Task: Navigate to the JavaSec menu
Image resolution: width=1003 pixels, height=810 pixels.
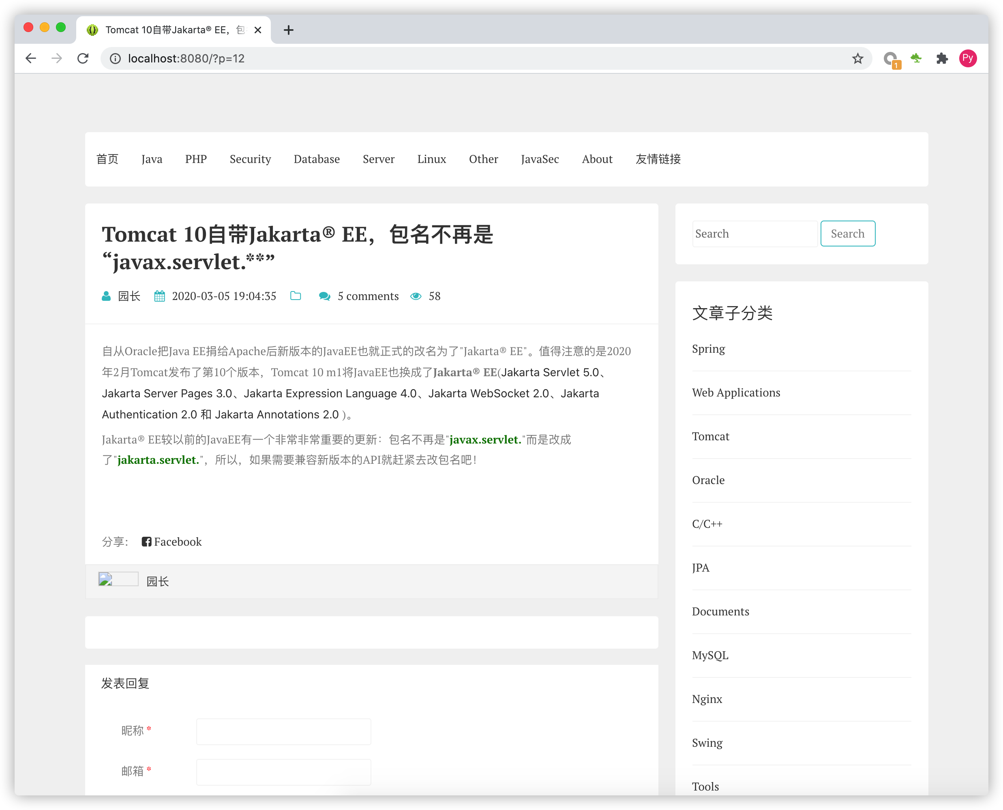Action: tap(540, 159)
